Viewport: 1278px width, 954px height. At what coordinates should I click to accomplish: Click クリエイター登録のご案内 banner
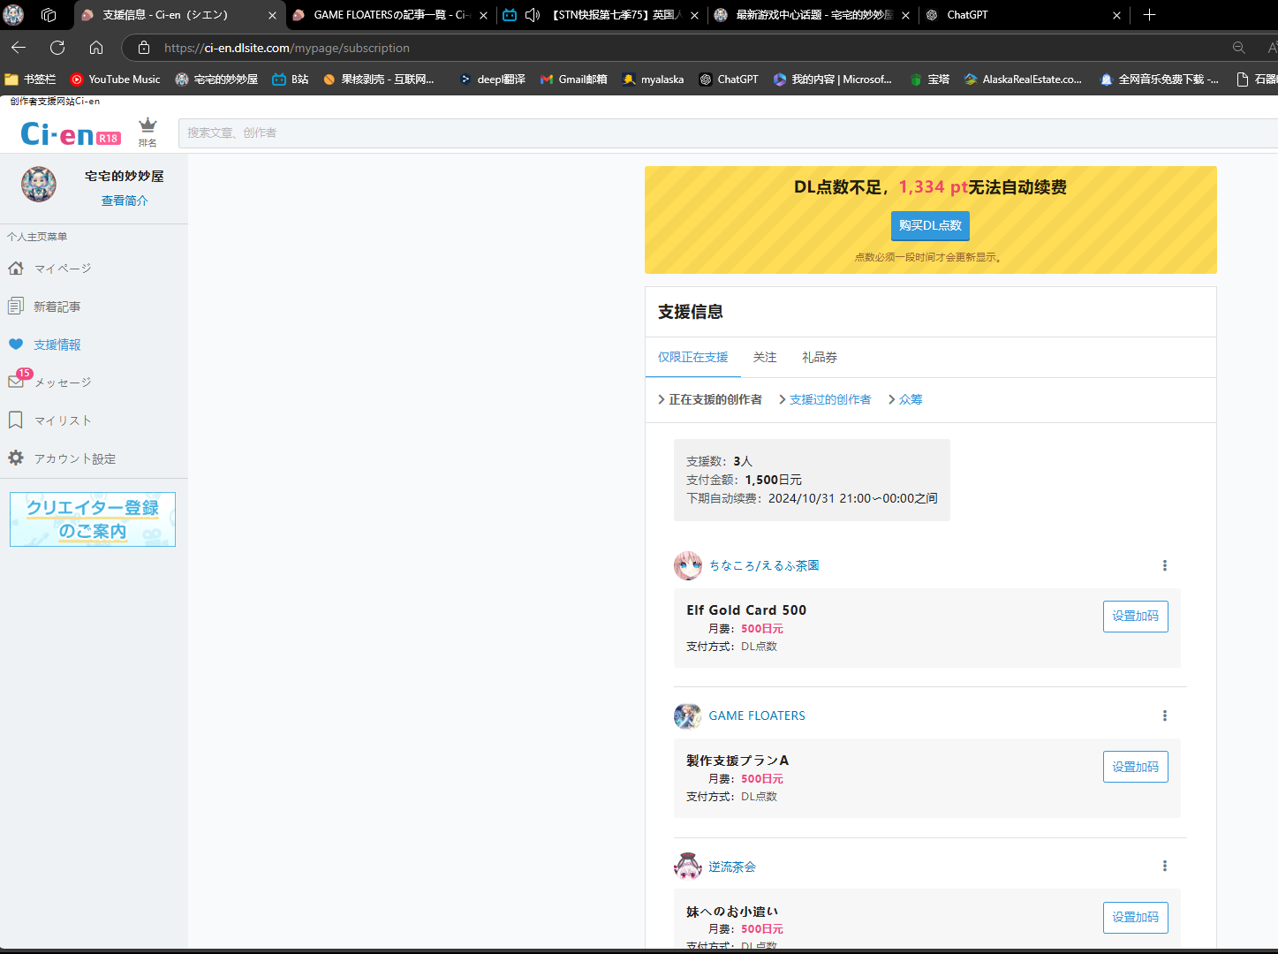click(93, 519)
